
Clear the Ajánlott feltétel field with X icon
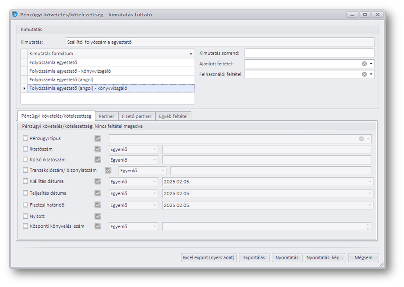pyautogui.click(x=364, y=64)
